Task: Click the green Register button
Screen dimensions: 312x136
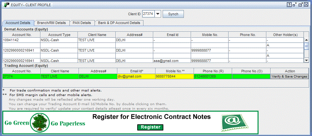Action: [150, 127]
